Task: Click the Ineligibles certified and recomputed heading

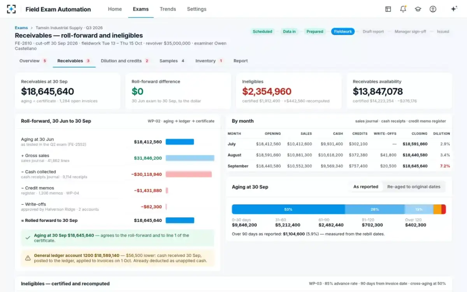Action: pos(65,284)
